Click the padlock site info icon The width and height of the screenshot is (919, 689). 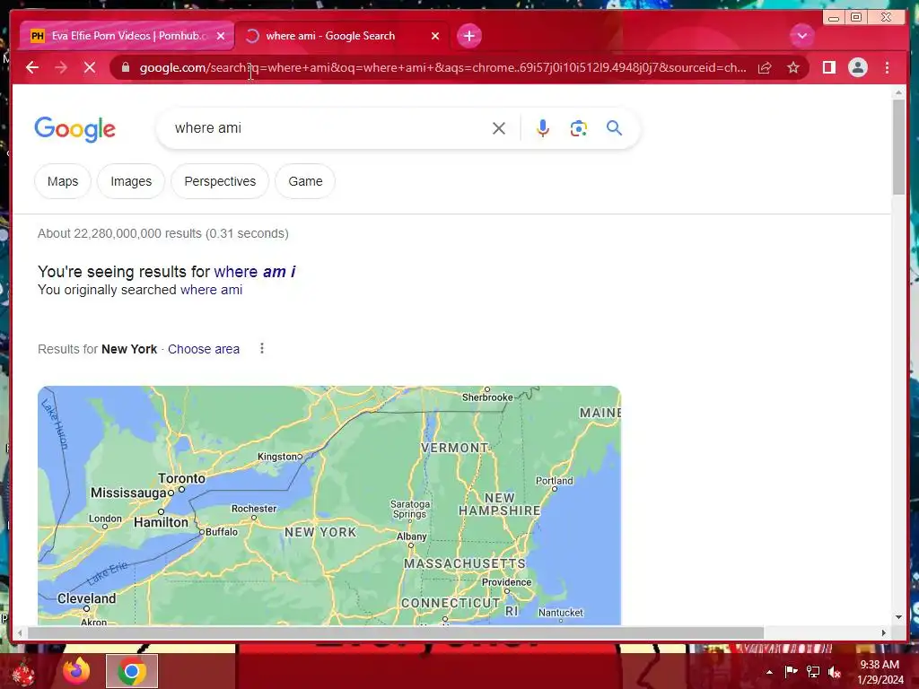click(126, 68)
